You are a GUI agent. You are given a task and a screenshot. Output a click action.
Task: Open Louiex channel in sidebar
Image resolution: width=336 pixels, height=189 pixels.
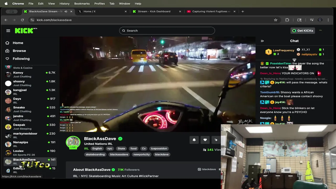pos(30,153)
